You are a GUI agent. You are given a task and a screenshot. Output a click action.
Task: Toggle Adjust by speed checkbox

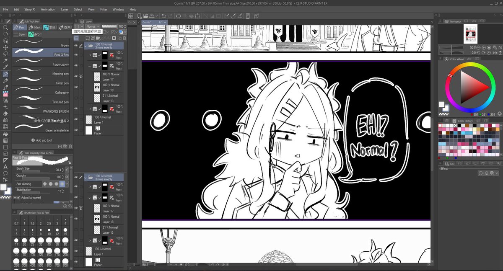pos(18,198)
